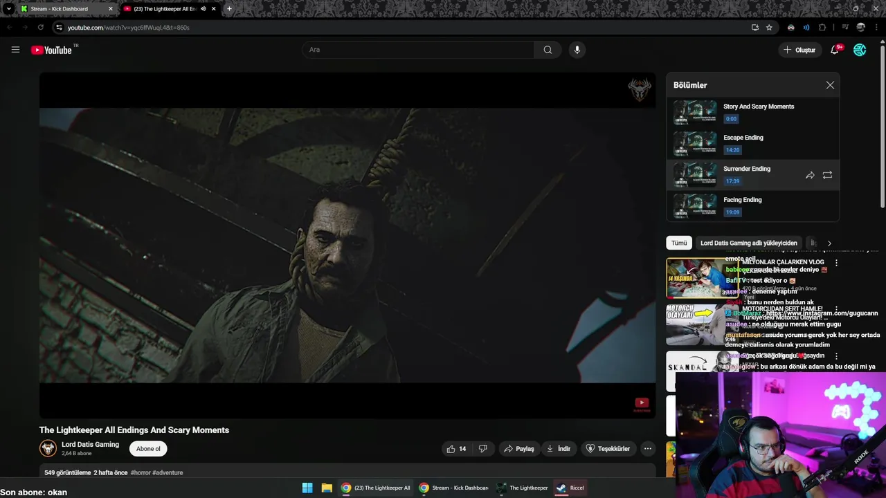Viewport: 886px width, 498px height.
Task: Open the Chrome three-dot menu
Action: pos(877,28)
